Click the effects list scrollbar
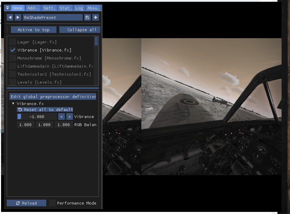 pyautogui.click(x=96, y=42)
